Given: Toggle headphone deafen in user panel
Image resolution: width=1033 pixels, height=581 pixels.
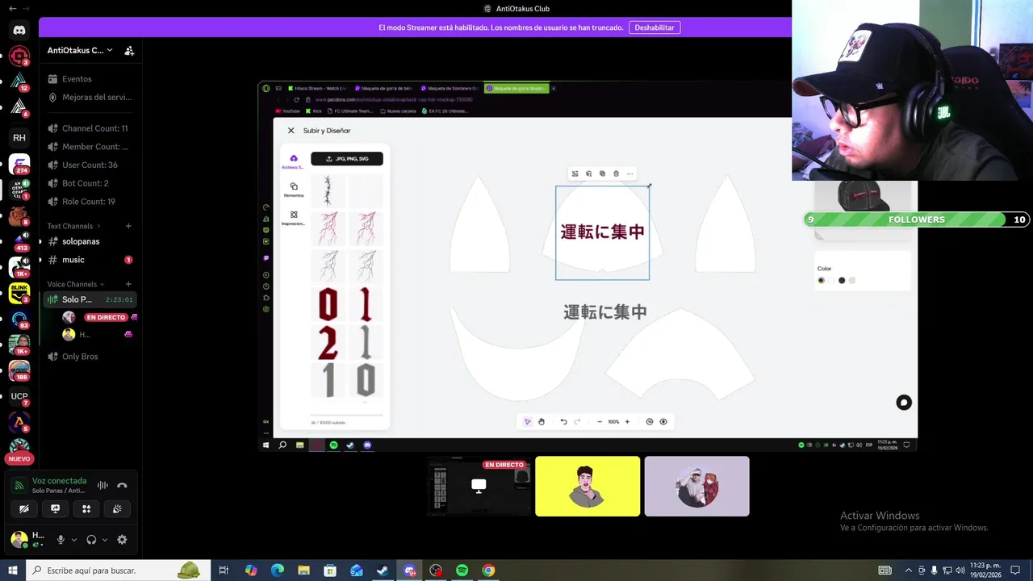Looking at the screenshot, I should (x=91, y=540).
